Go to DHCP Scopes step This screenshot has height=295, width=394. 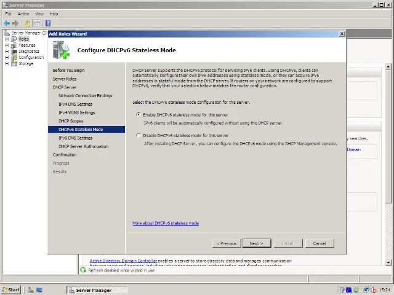pos(71,121)
